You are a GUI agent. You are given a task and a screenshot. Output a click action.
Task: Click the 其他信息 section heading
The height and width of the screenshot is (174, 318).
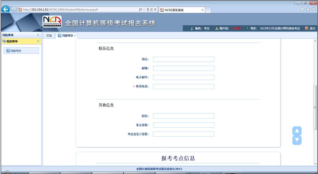tap(106, 105)
